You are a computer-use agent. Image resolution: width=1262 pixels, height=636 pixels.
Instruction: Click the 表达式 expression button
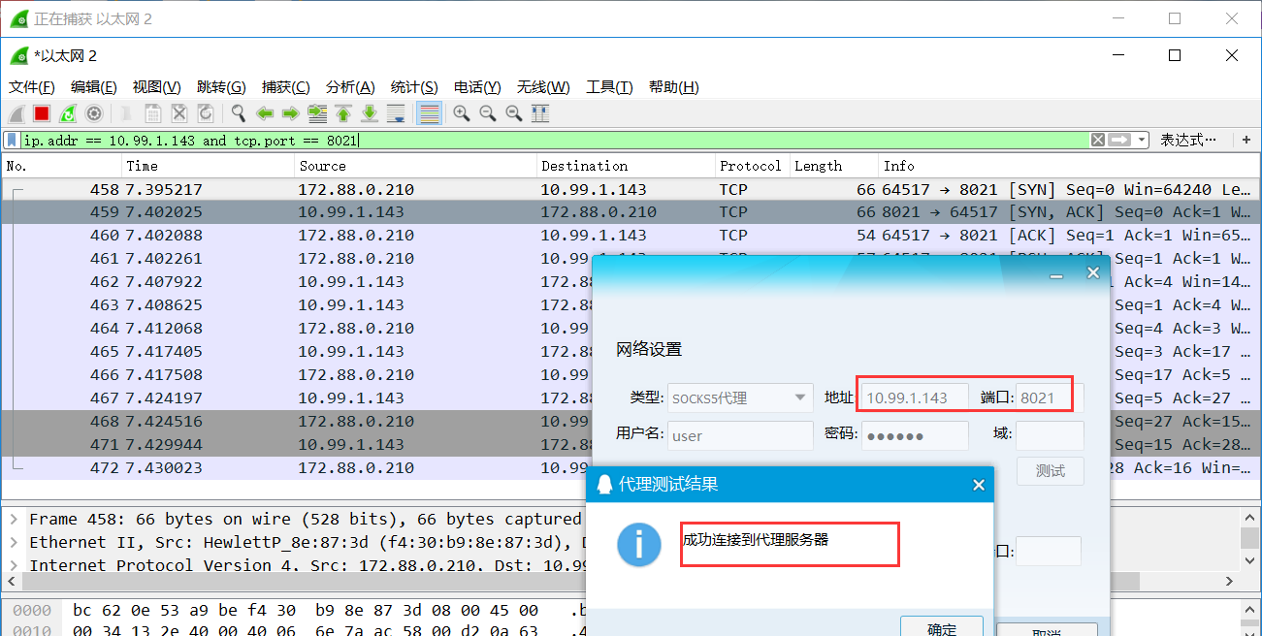point(1188,140)
